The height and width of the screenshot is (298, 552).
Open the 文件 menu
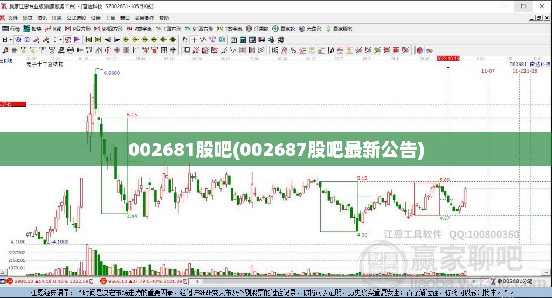[13, 18]
